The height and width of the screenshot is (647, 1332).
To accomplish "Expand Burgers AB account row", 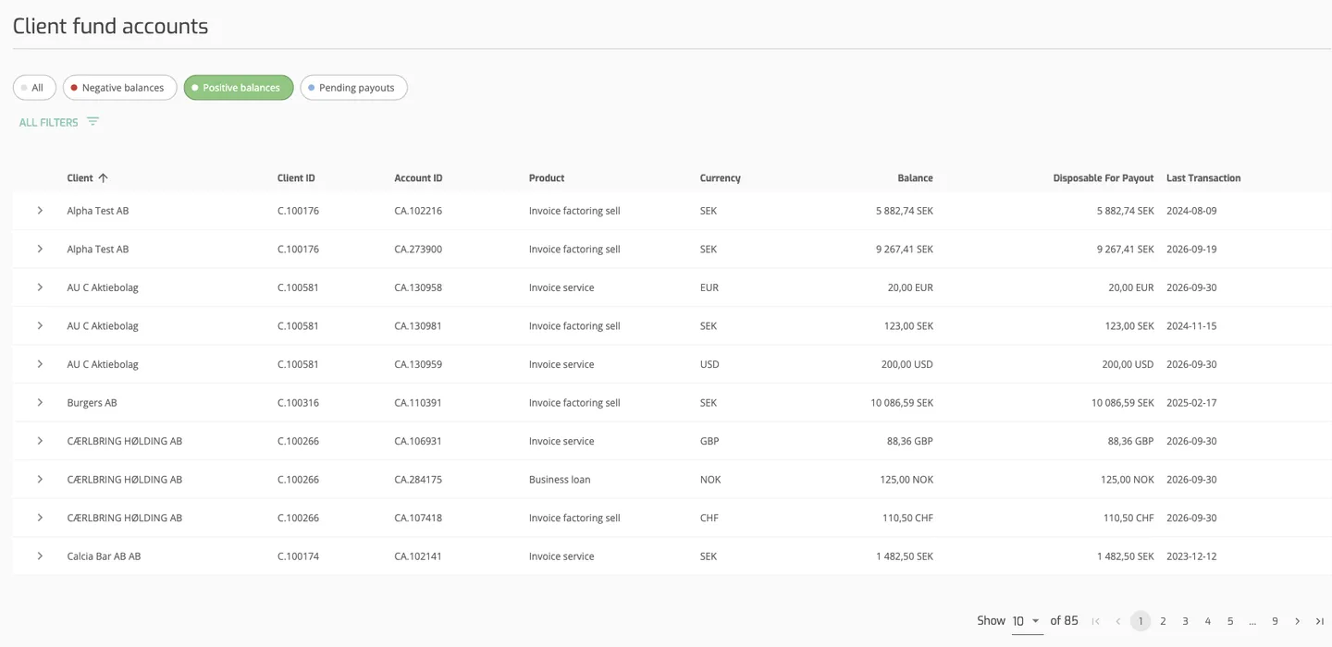I will (x=40, y=403).
